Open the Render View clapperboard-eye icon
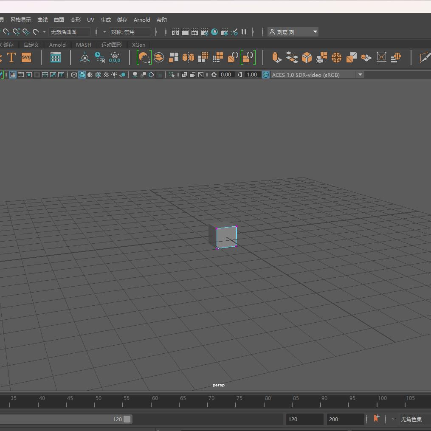 click(175, 32)
